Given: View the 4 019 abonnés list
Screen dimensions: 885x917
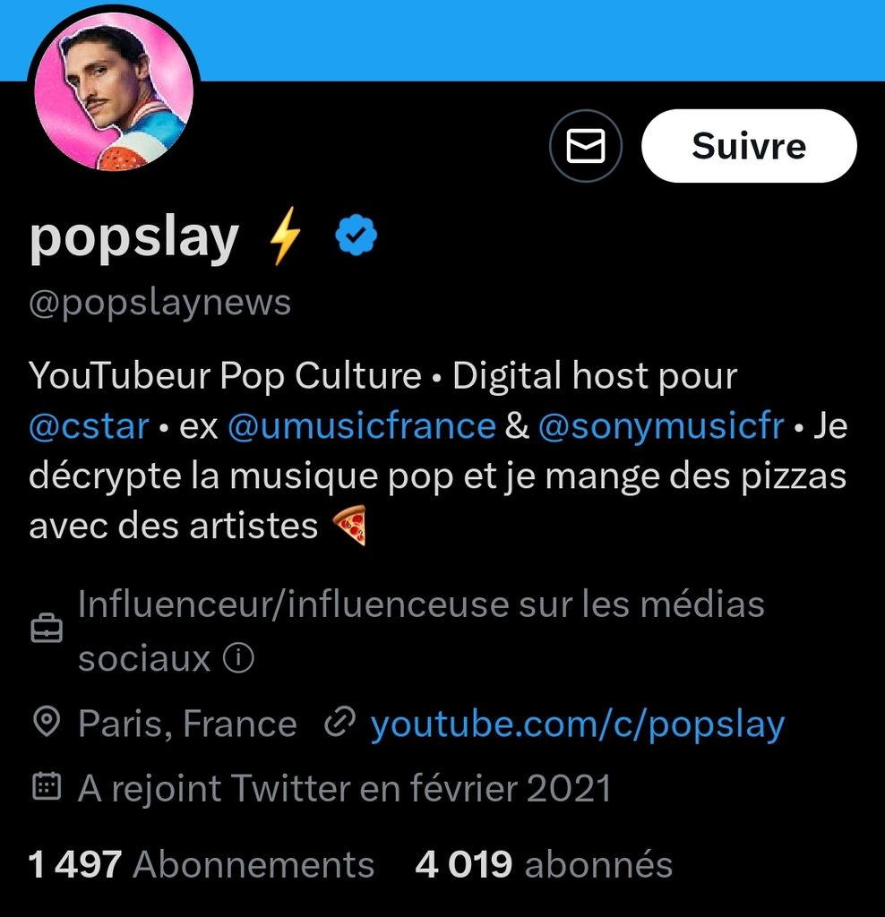Looking at the screenshot, I should point(544,865).
